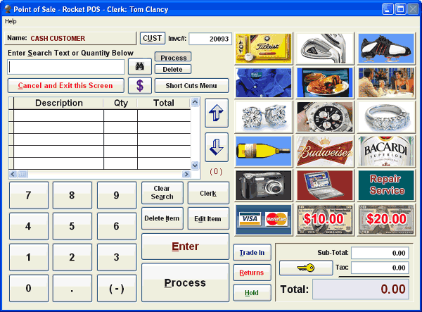Move selection up with blue arrow

pos(217,113)
